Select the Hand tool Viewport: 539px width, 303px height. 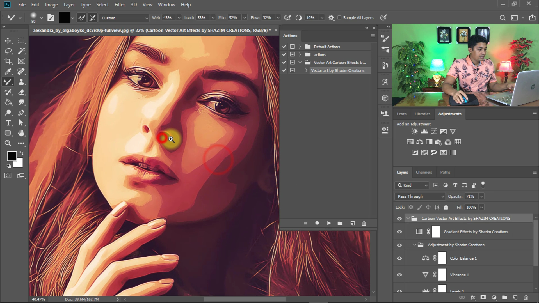click(x=21, y=133)
